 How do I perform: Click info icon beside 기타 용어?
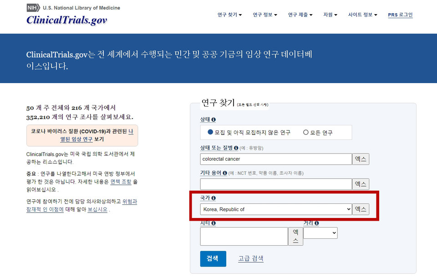click(225, 173)
